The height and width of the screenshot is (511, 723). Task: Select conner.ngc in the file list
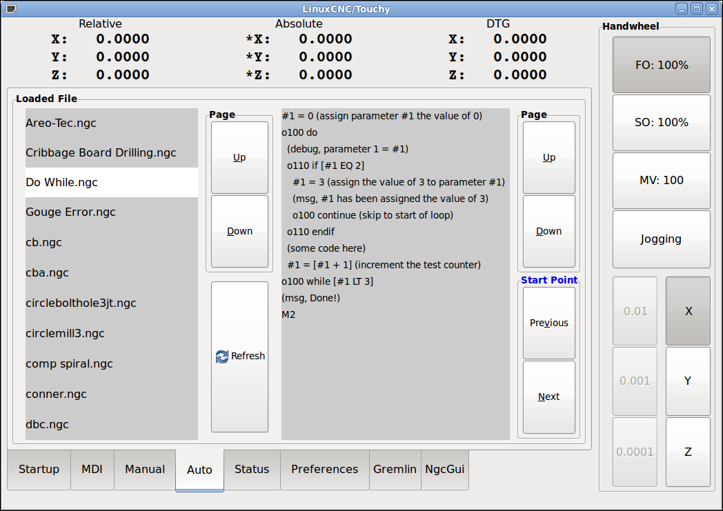pos(112,394)
